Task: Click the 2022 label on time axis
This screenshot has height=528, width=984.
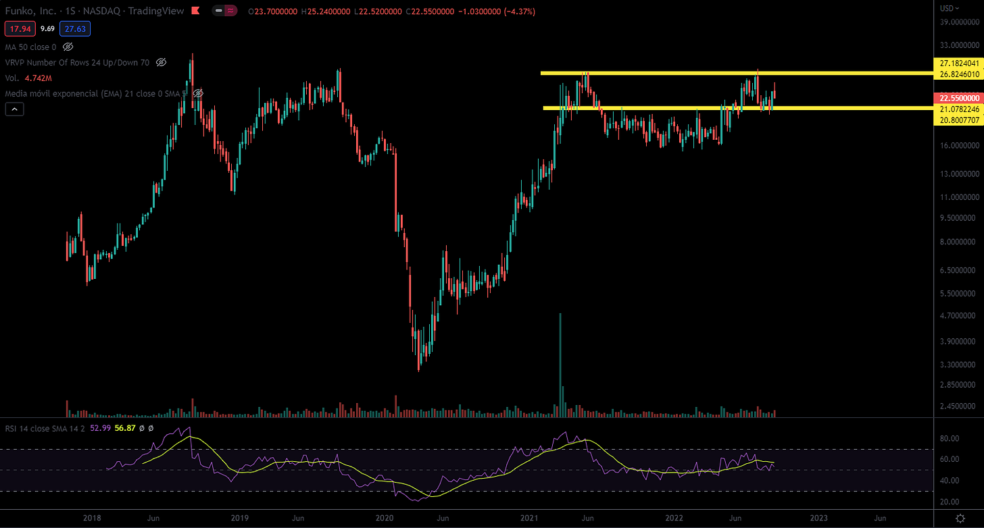Action: pos(674,518)
